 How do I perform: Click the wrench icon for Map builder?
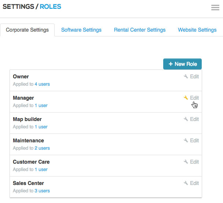tap(186, 119)
